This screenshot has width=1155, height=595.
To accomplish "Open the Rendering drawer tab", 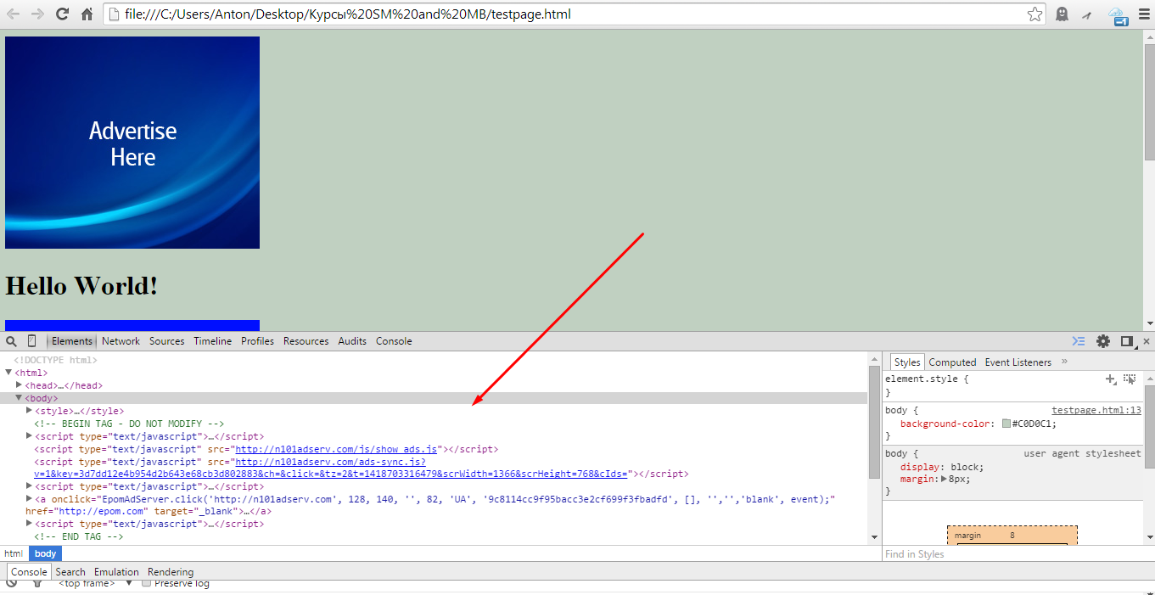I will tap(171, 572).
